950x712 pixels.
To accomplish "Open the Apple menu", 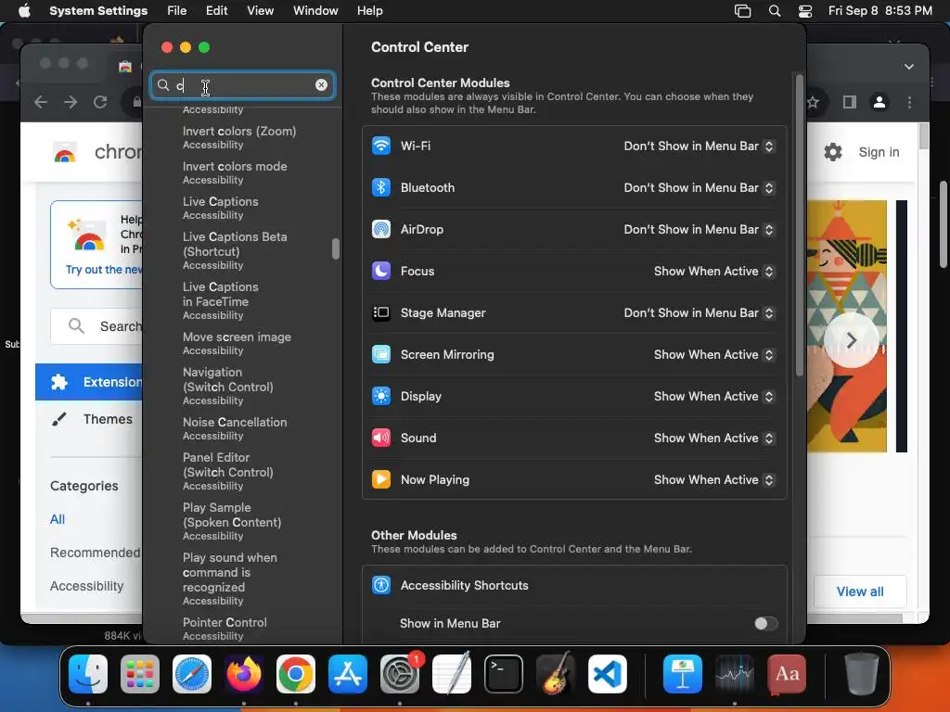I will click(x=24, y=11).
